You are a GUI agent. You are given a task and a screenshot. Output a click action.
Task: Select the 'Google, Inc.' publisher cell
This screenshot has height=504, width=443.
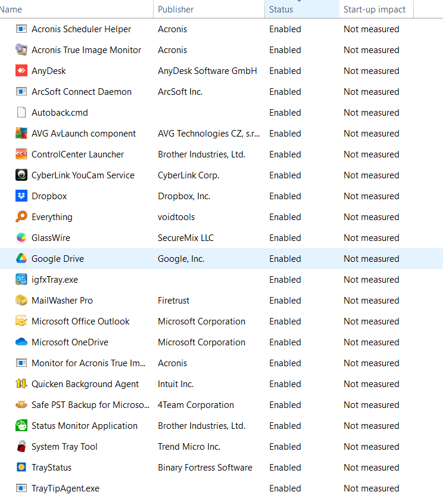tap(181, 259)
